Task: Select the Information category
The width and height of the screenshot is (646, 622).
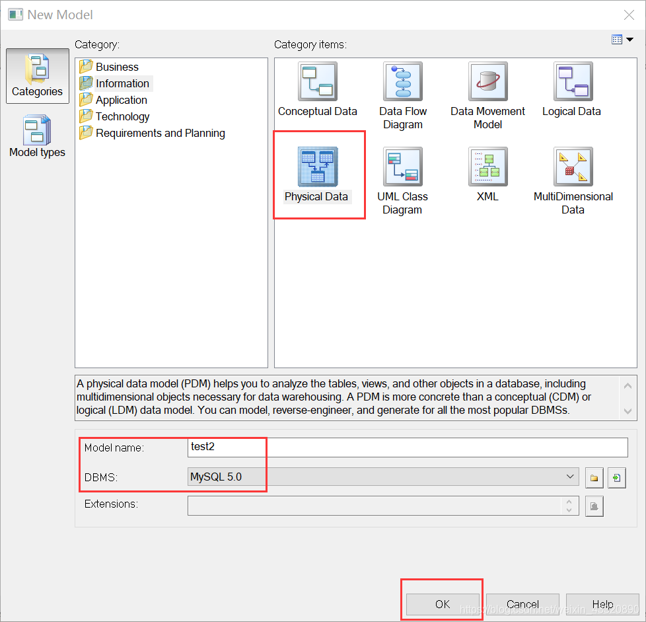Action: click(115, 83)
